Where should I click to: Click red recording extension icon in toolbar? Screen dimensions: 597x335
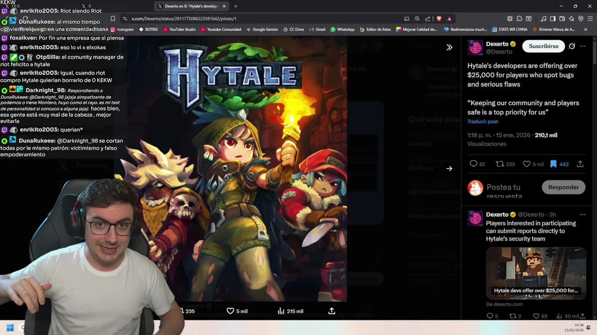(x=509, y=19)
